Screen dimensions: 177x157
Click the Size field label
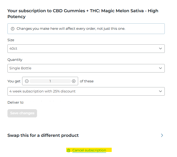(x=11, y=40)
